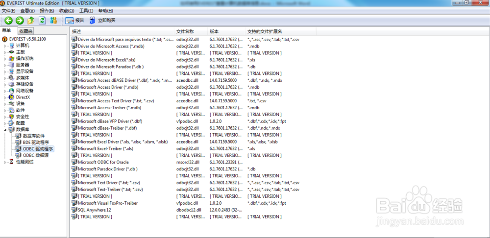Image resolution: width=490 pixels, height=238 pixels.
Task: Open the 查看(V) menu
Action: pos(27,11)
